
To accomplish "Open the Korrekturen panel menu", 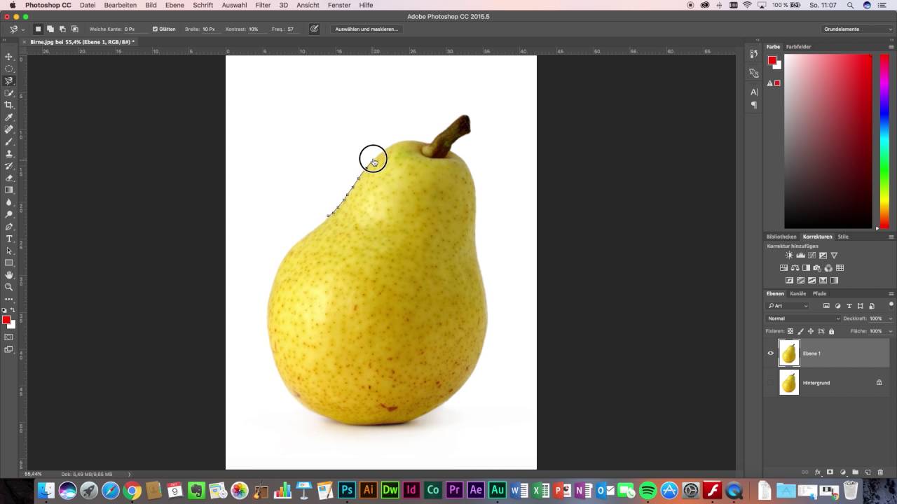I will point(891,237).
